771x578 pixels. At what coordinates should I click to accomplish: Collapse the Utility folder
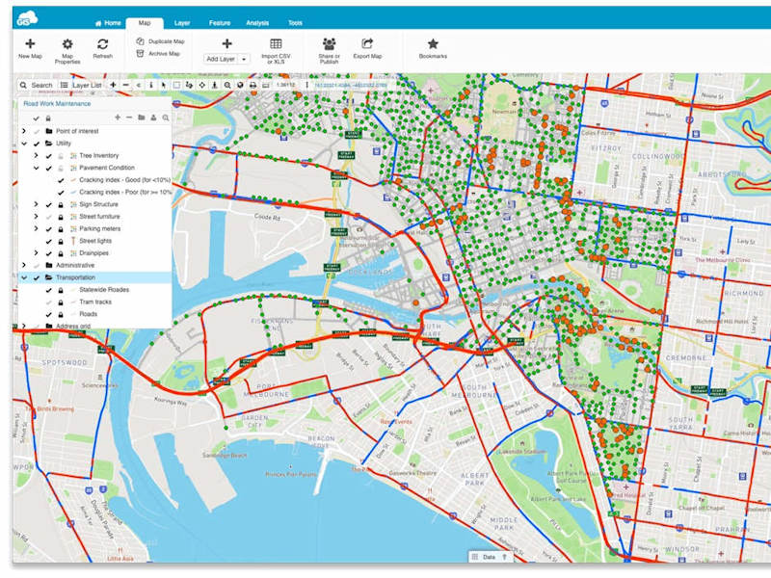(23, 144)
